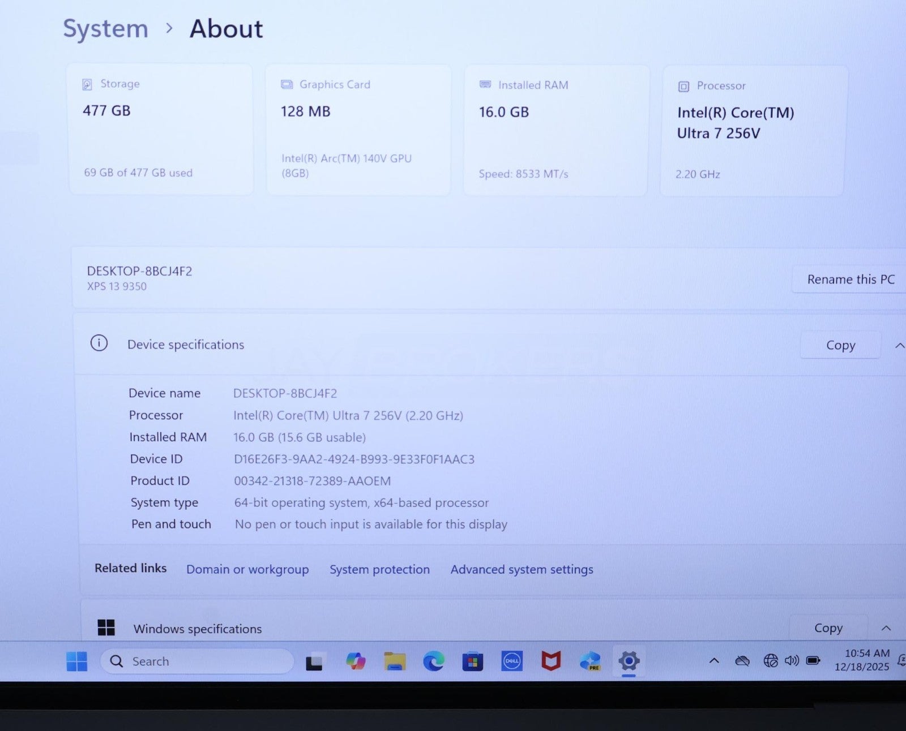Go back to System breadcrumb
Viewport: 906px width, 731px height.
tap(105, 28)
